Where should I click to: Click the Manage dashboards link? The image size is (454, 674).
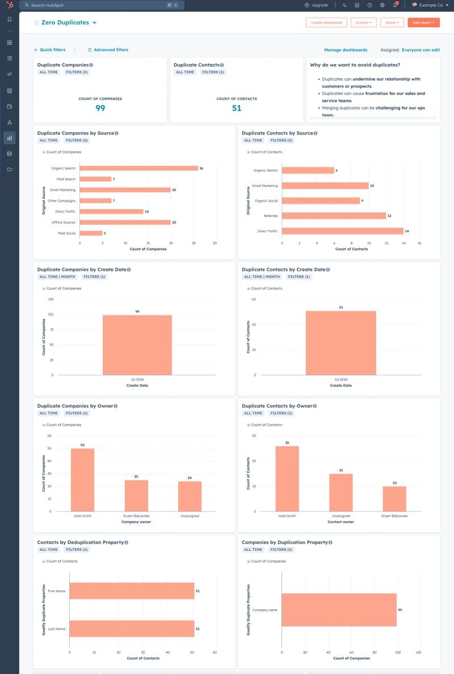[x=346, y=49]
